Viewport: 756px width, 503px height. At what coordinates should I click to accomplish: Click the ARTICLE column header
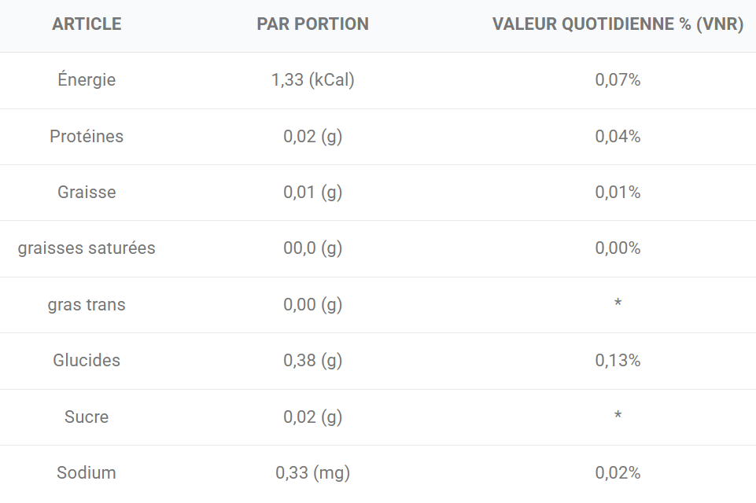[x=87, y=24]
